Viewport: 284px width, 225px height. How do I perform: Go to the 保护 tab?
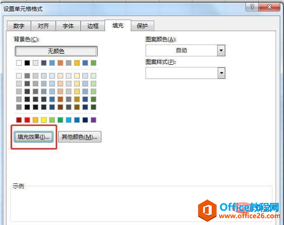click(x=143, y=26)
